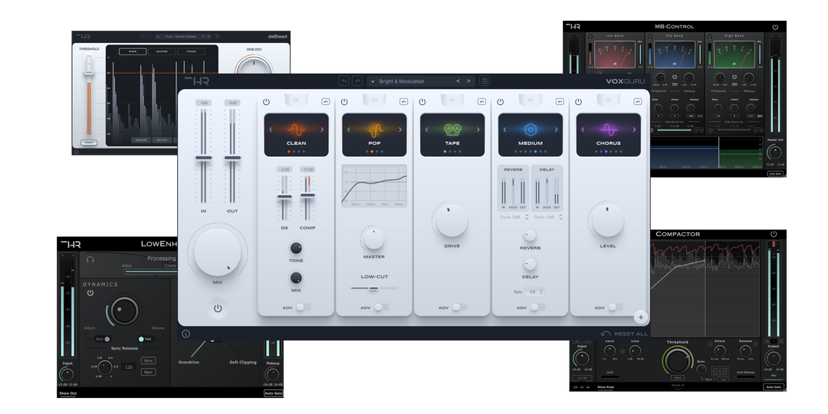Click the drag handle atop the Clean module
The height and width of the screenshot is (414, 828).
point(296,99)
